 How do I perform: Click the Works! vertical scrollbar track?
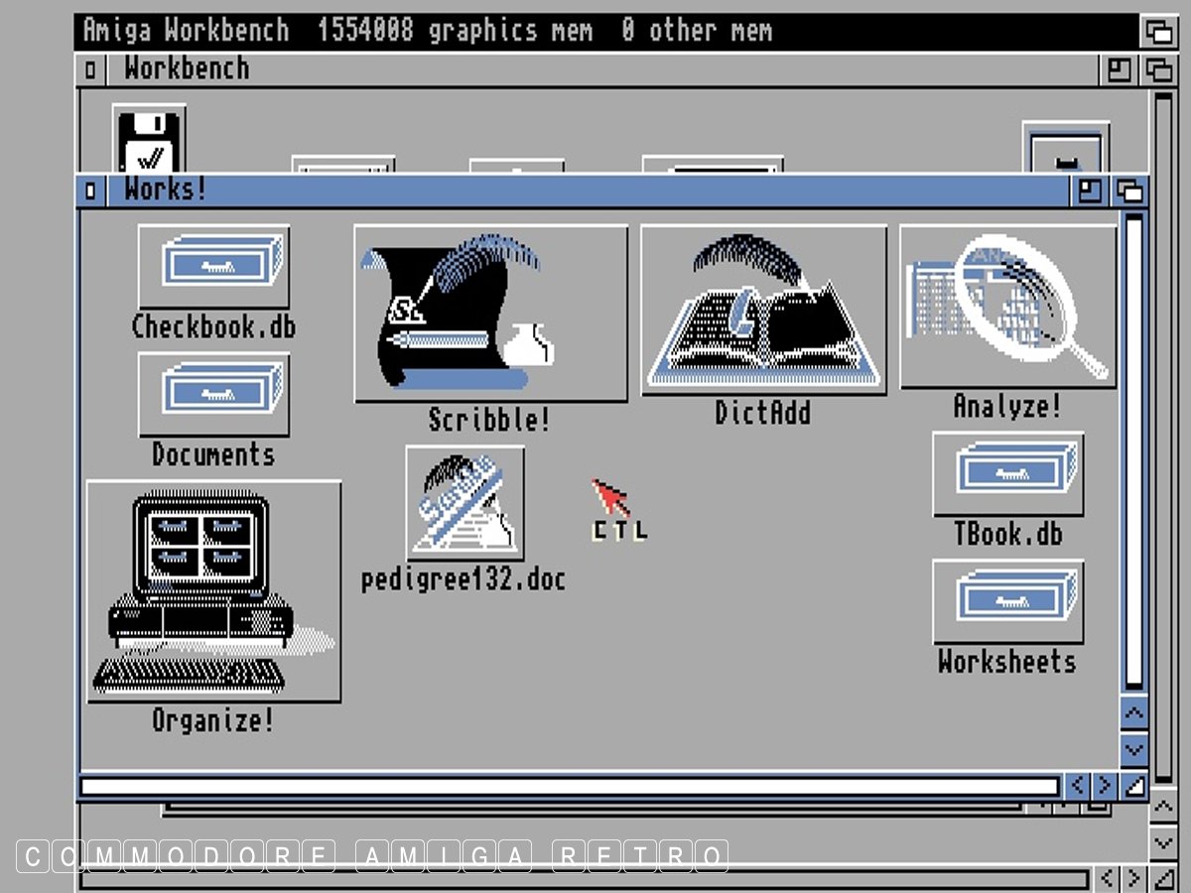(x=1132, y=446)
